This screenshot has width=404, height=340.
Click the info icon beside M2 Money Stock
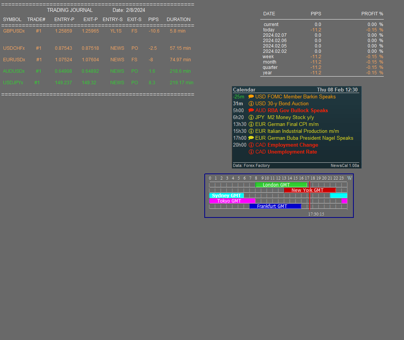point(251,118)
